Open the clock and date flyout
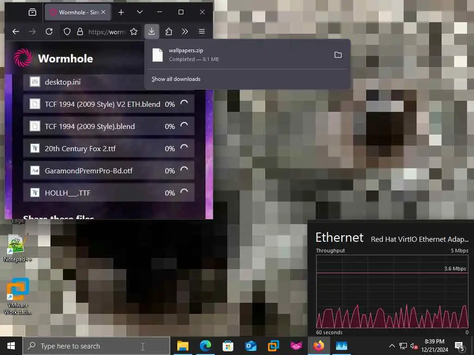Screen dimensions: 474x355 coord(434,346)
